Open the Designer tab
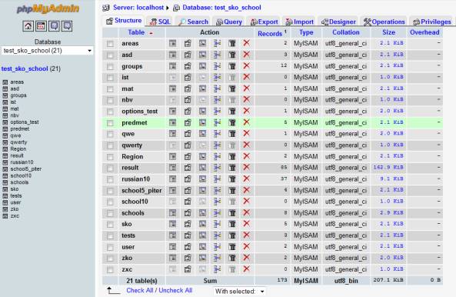Viewport: 456px width, 297px height. (x=338, y=22)
